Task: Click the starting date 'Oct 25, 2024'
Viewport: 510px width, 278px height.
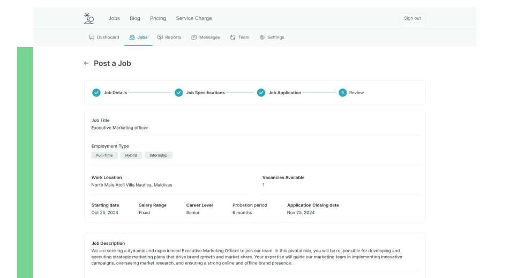Action: click(105, 212)
